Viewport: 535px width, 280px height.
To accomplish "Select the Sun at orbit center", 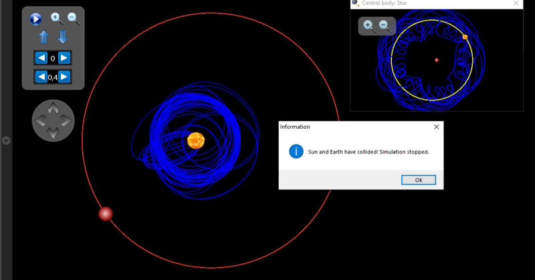I will coord(196,141).
